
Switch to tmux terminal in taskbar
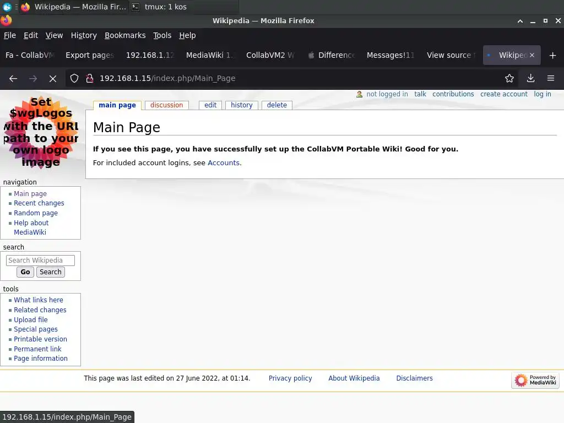(x=159, y=7)
